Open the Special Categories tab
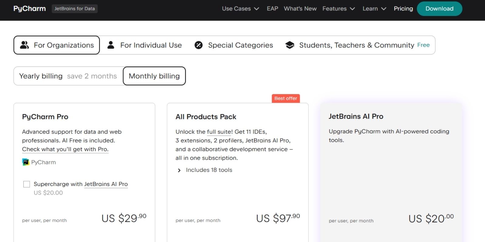485x242 pixels. [x=234, y=45]
